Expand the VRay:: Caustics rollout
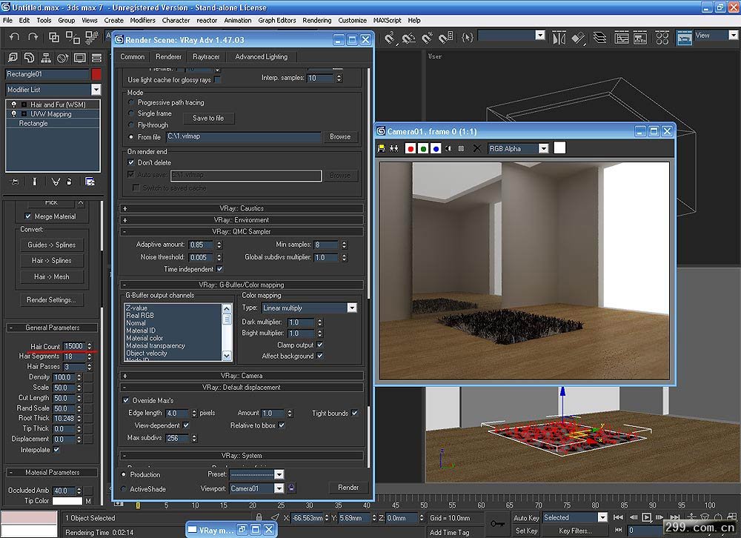741x538 pixels. pos(242,208)
